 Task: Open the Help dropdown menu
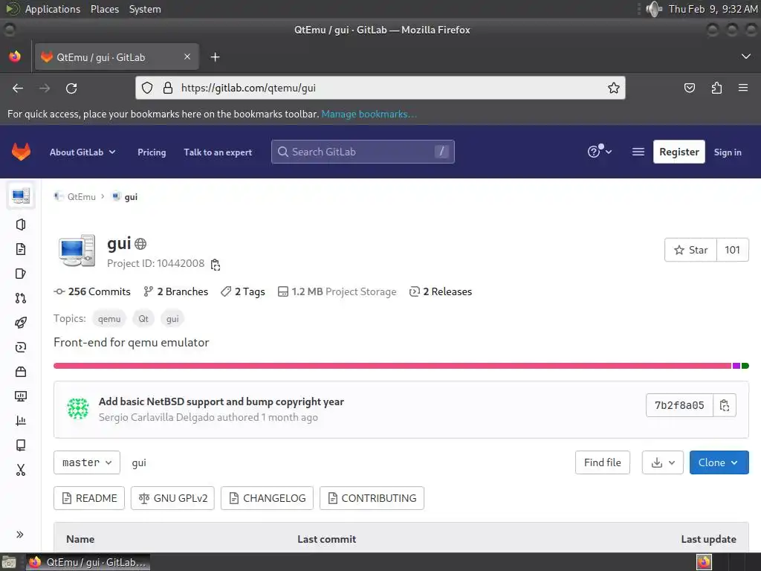point(600,152)
